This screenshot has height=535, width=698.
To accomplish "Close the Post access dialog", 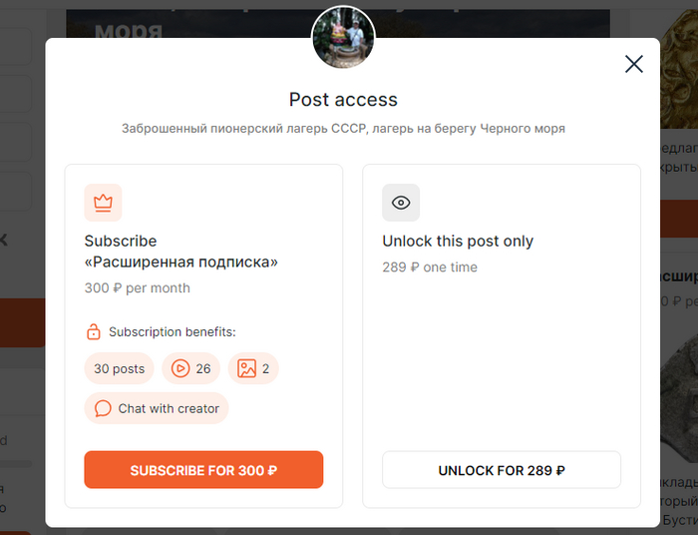I will pyautogui.click(x=633, y=65).
